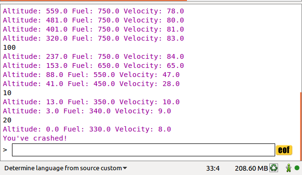
Task: Click the orange bar along the top edge
Action: [x=93, y=0]
